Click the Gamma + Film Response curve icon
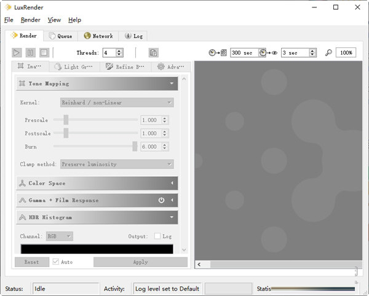 (22, 200)
